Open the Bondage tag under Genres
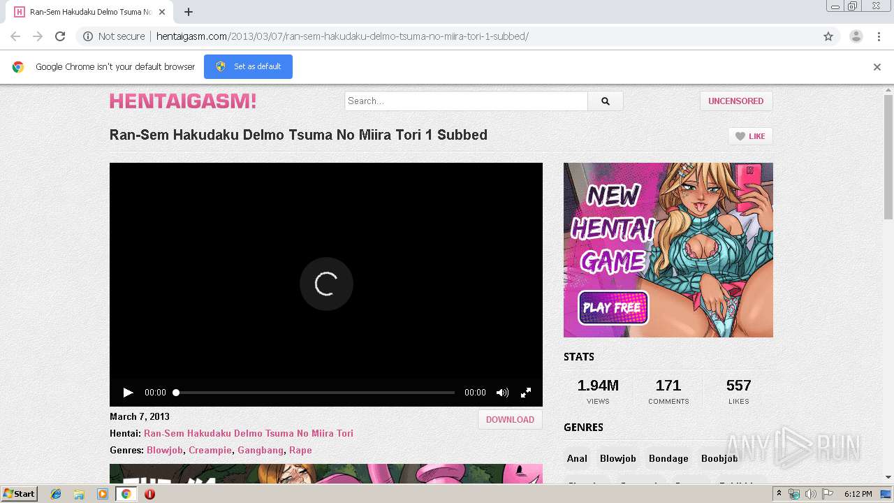The image size is (894, 503). 668,458
